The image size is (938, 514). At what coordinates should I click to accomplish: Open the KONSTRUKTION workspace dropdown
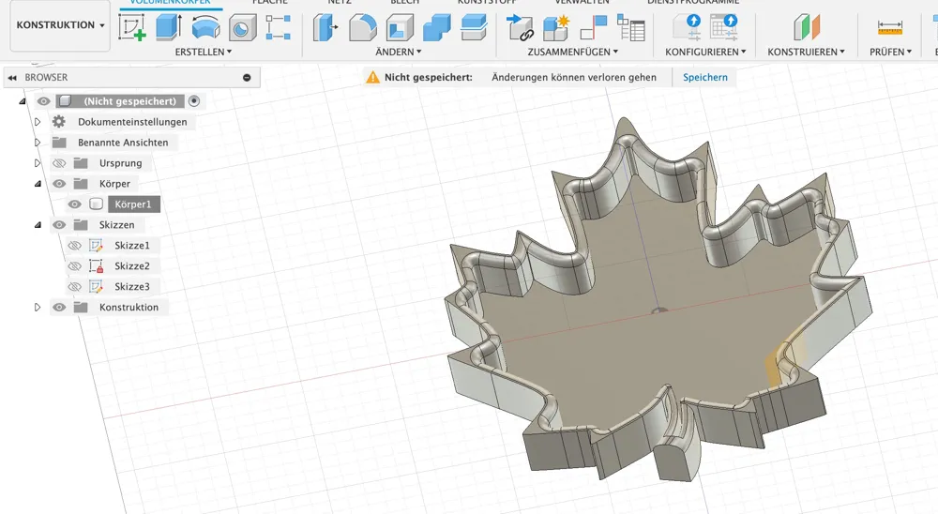(x=60, y=25)
